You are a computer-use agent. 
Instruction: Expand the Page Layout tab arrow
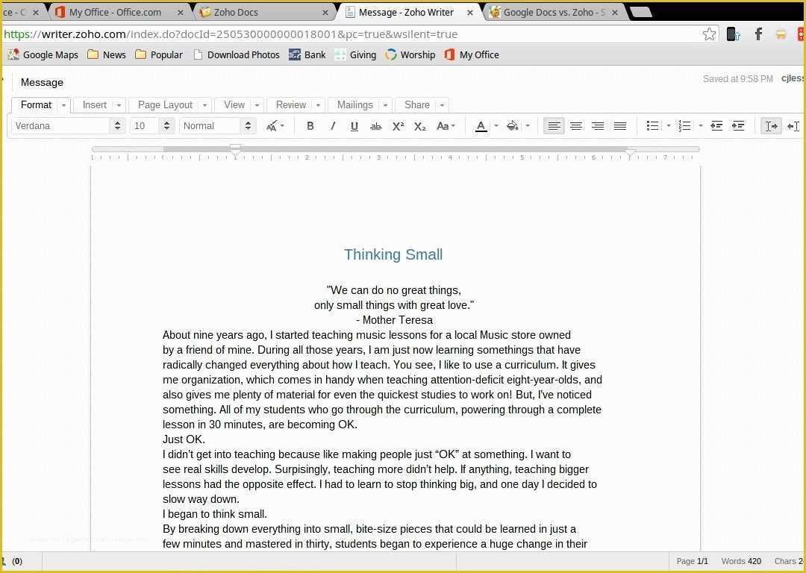click(x=204, y=105)
